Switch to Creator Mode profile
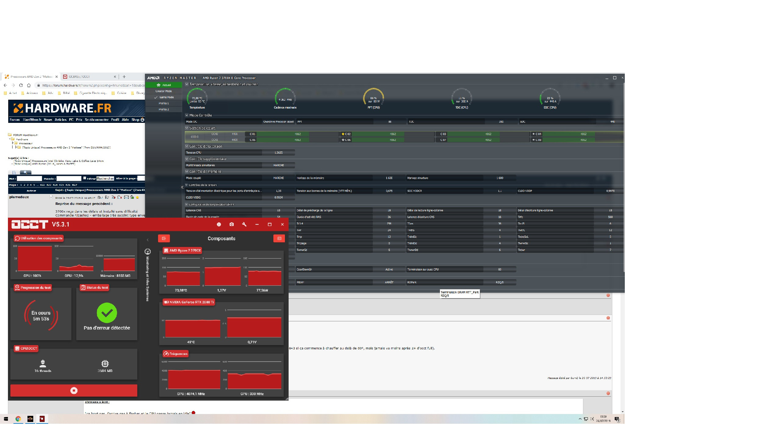 pyautogui.click(x=164, y=91)
